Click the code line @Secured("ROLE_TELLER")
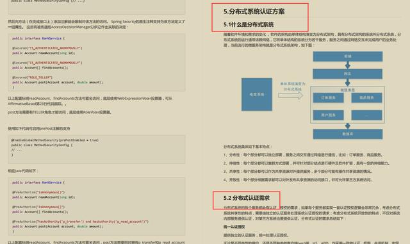Viewport: 410px width, 244px height. click(x=32, y=77)
